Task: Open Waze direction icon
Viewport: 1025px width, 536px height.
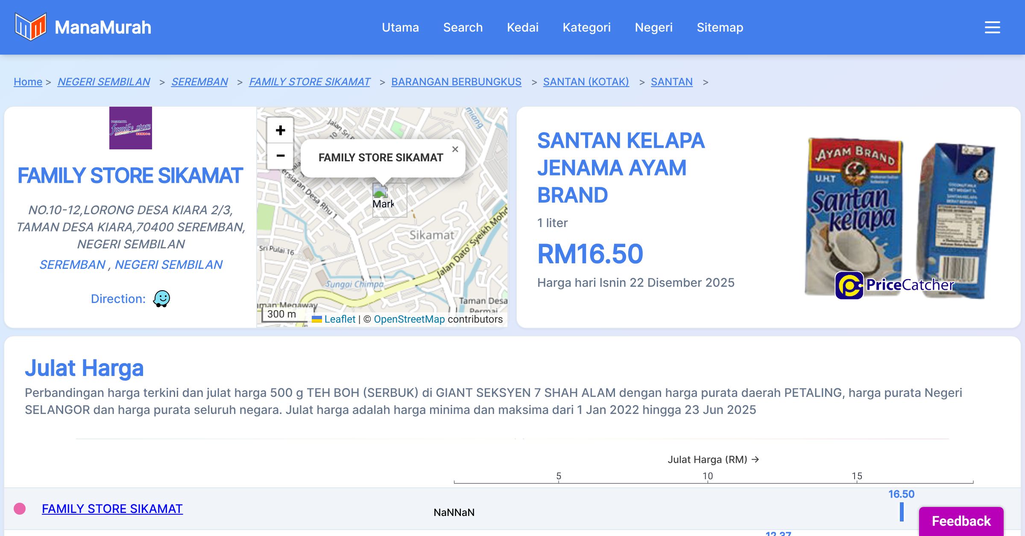Action: coord(162,299)
